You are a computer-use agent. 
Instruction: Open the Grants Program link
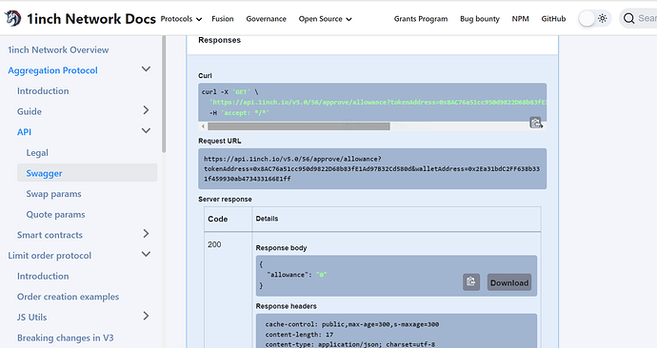tap(421, 19)
